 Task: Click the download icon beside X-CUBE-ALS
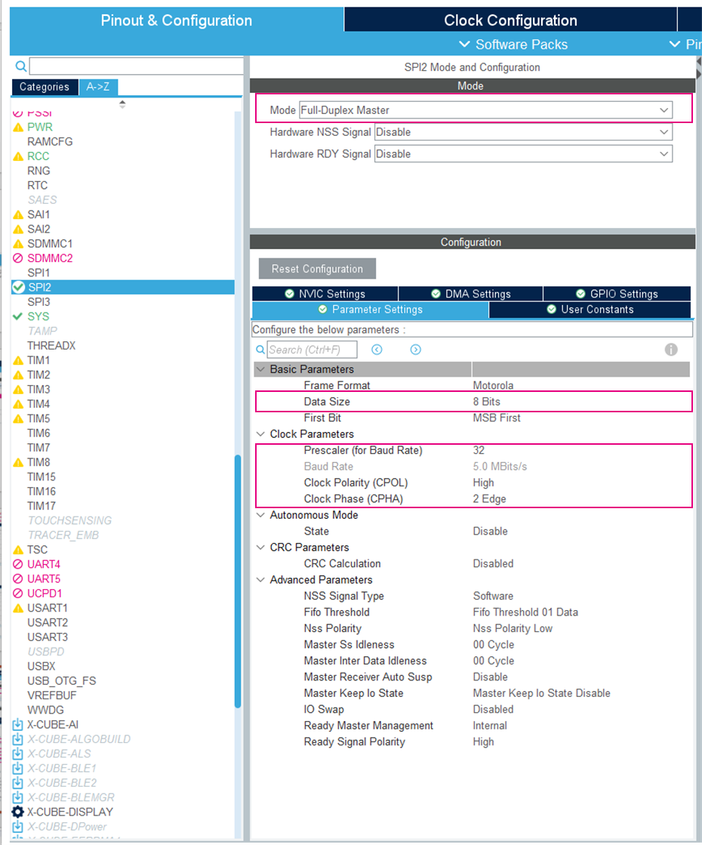(x=18, y=754)
